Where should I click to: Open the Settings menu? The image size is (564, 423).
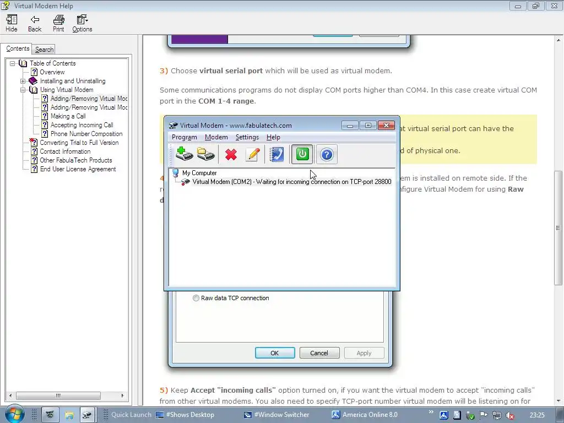247,137
